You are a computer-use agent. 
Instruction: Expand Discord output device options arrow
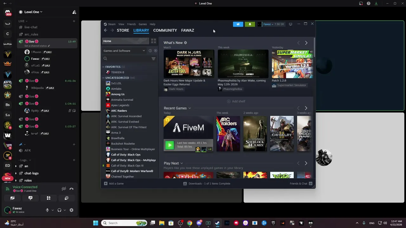click(x=65, y=210)
